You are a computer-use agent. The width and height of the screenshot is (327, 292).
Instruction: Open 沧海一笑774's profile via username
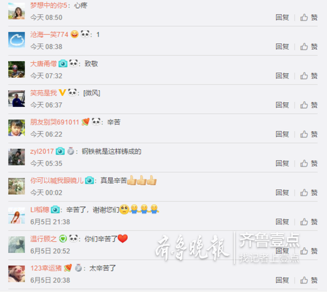(x=49, y=34)
